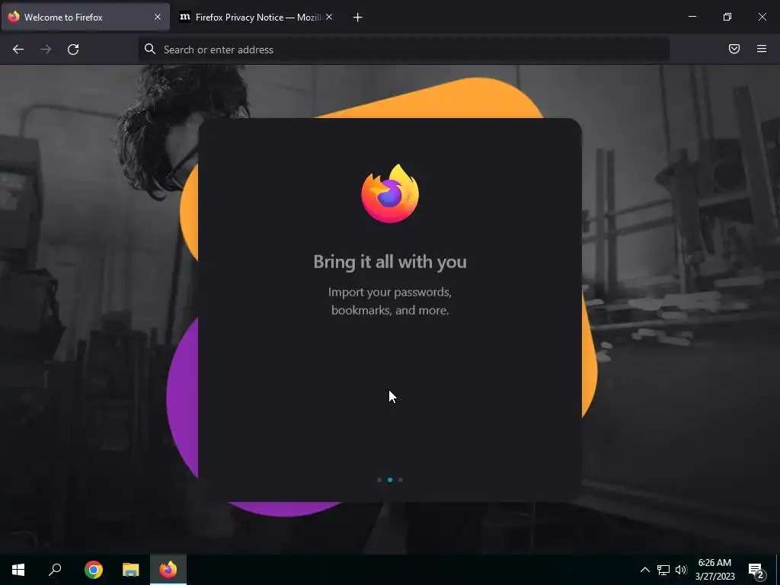Restore down the Firefox window
Image resolution: width=780 pixels, height=585 pixels.
point(727,17)
